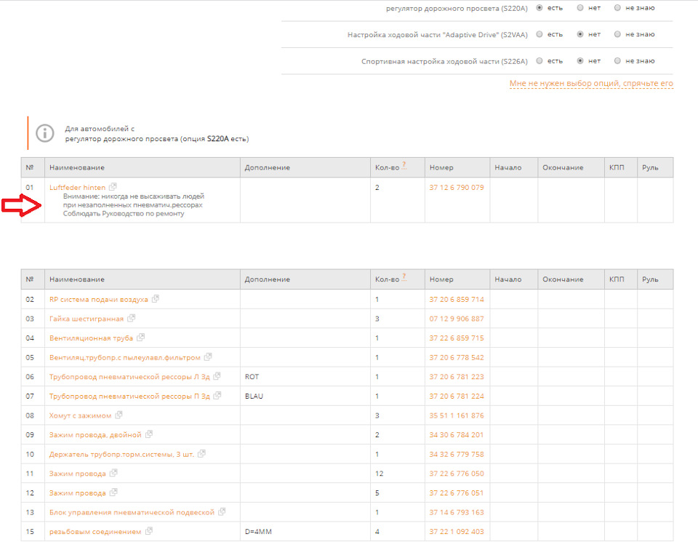Hide options via 'Мне не нужен выбор опций' link
Image resolution: width=698 pixels, height=542 pixels.
click(x=591, y=84)
